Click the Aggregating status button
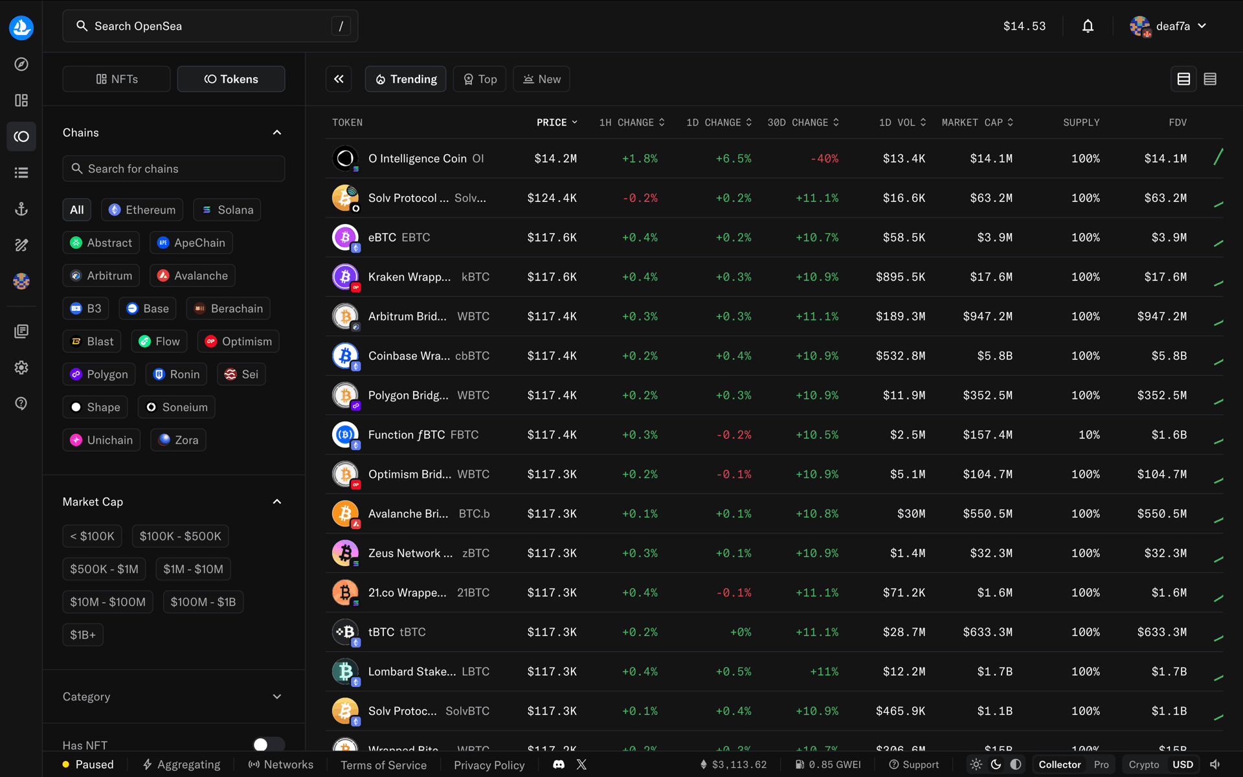 tap(182, 765)
